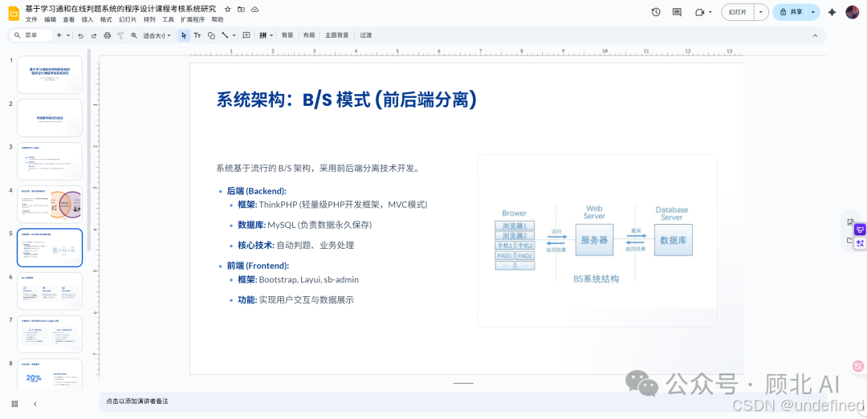Select the shape tool
867x419 pixels.
click(211, 35)
